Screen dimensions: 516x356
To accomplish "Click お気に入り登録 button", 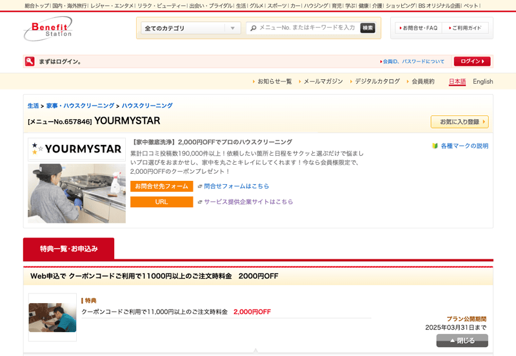I will [x=459, y=122].
